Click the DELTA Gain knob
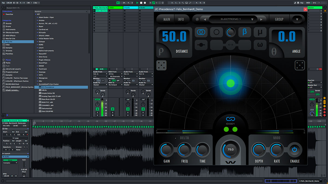The image size is (328, 184). 167,150
